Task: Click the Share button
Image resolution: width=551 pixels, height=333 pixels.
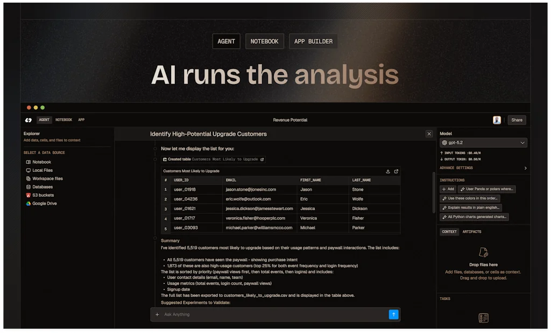Action: (x=517, y=120)
